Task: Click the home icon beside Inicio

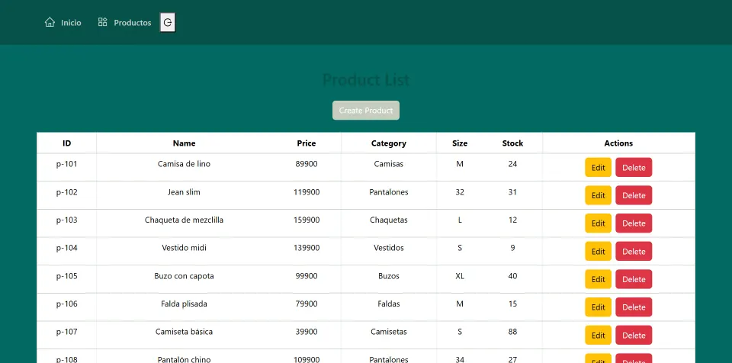Action: pyautogui.click(x=50, y=22)
